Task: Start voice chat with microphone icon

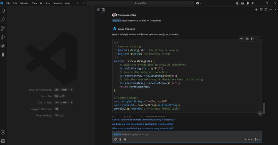Action: click(x=125, y=139)
